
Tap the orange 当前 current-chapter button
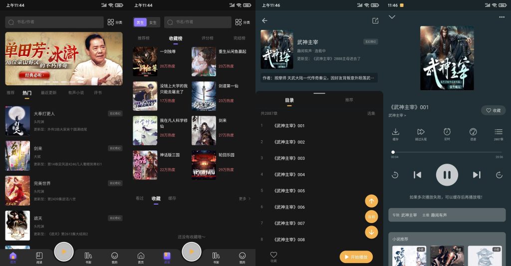pyautogui.click(x=371, y=217)
